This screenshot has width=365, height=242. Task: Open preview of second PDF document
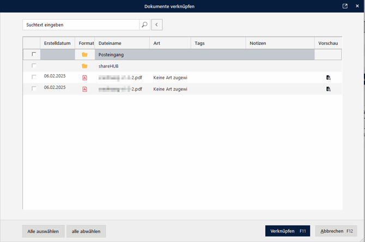tap(328, 89)
